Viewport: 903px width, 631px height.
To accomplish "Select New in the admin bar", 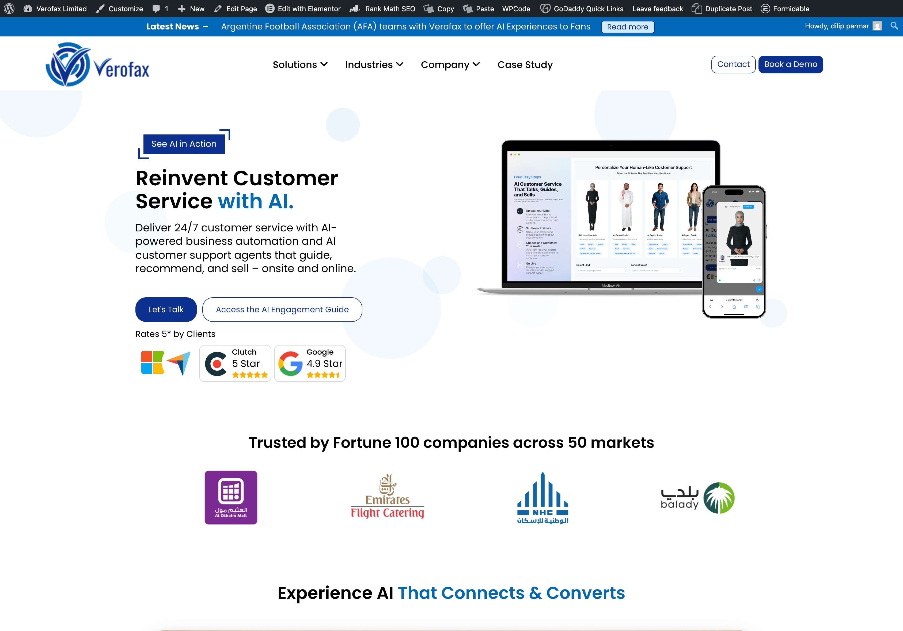I will tap(191, 9).
